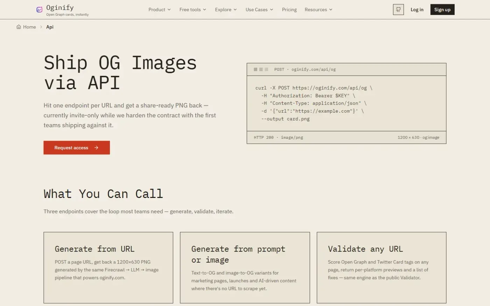Click the Api breadcrumb item

click(50, 27)
